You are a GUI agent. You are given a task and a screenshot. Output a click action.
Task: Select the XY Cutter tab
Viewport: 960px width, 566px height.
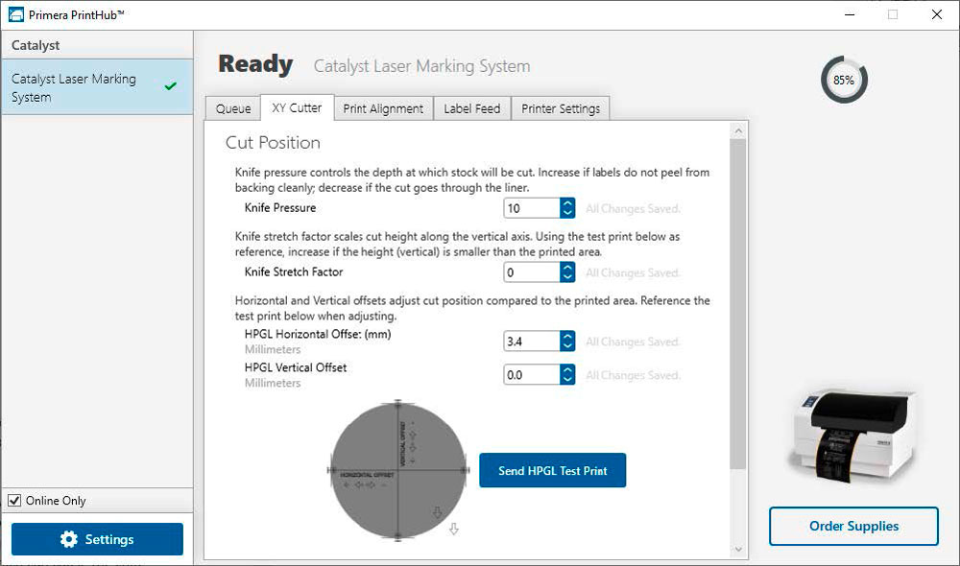tap(297, 107)
